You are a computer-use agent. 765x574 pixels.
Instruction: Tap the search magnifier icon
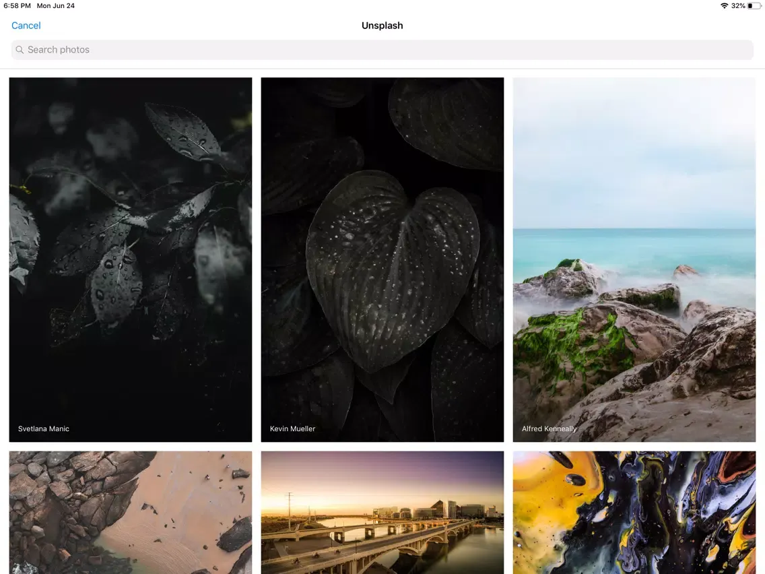pyautogui.click(x=20, y=50)
